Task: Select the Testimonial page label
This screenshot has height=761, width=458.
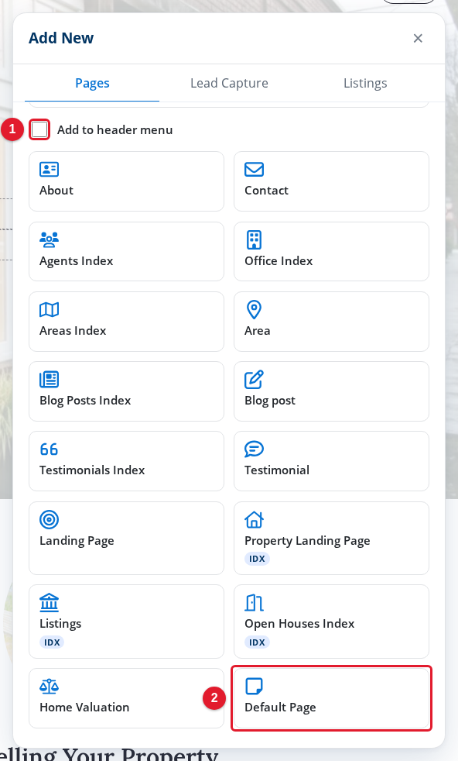Action: point(277,470)
